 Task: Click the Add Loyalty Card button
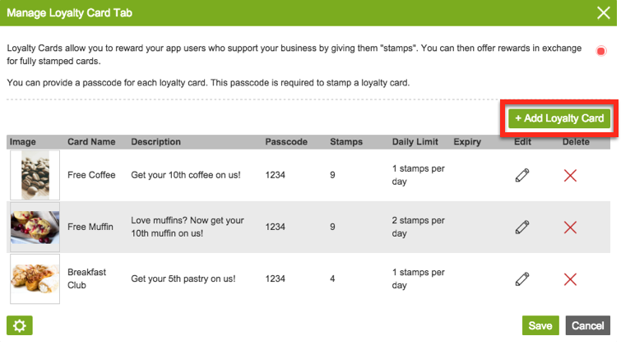coord(559,118)
